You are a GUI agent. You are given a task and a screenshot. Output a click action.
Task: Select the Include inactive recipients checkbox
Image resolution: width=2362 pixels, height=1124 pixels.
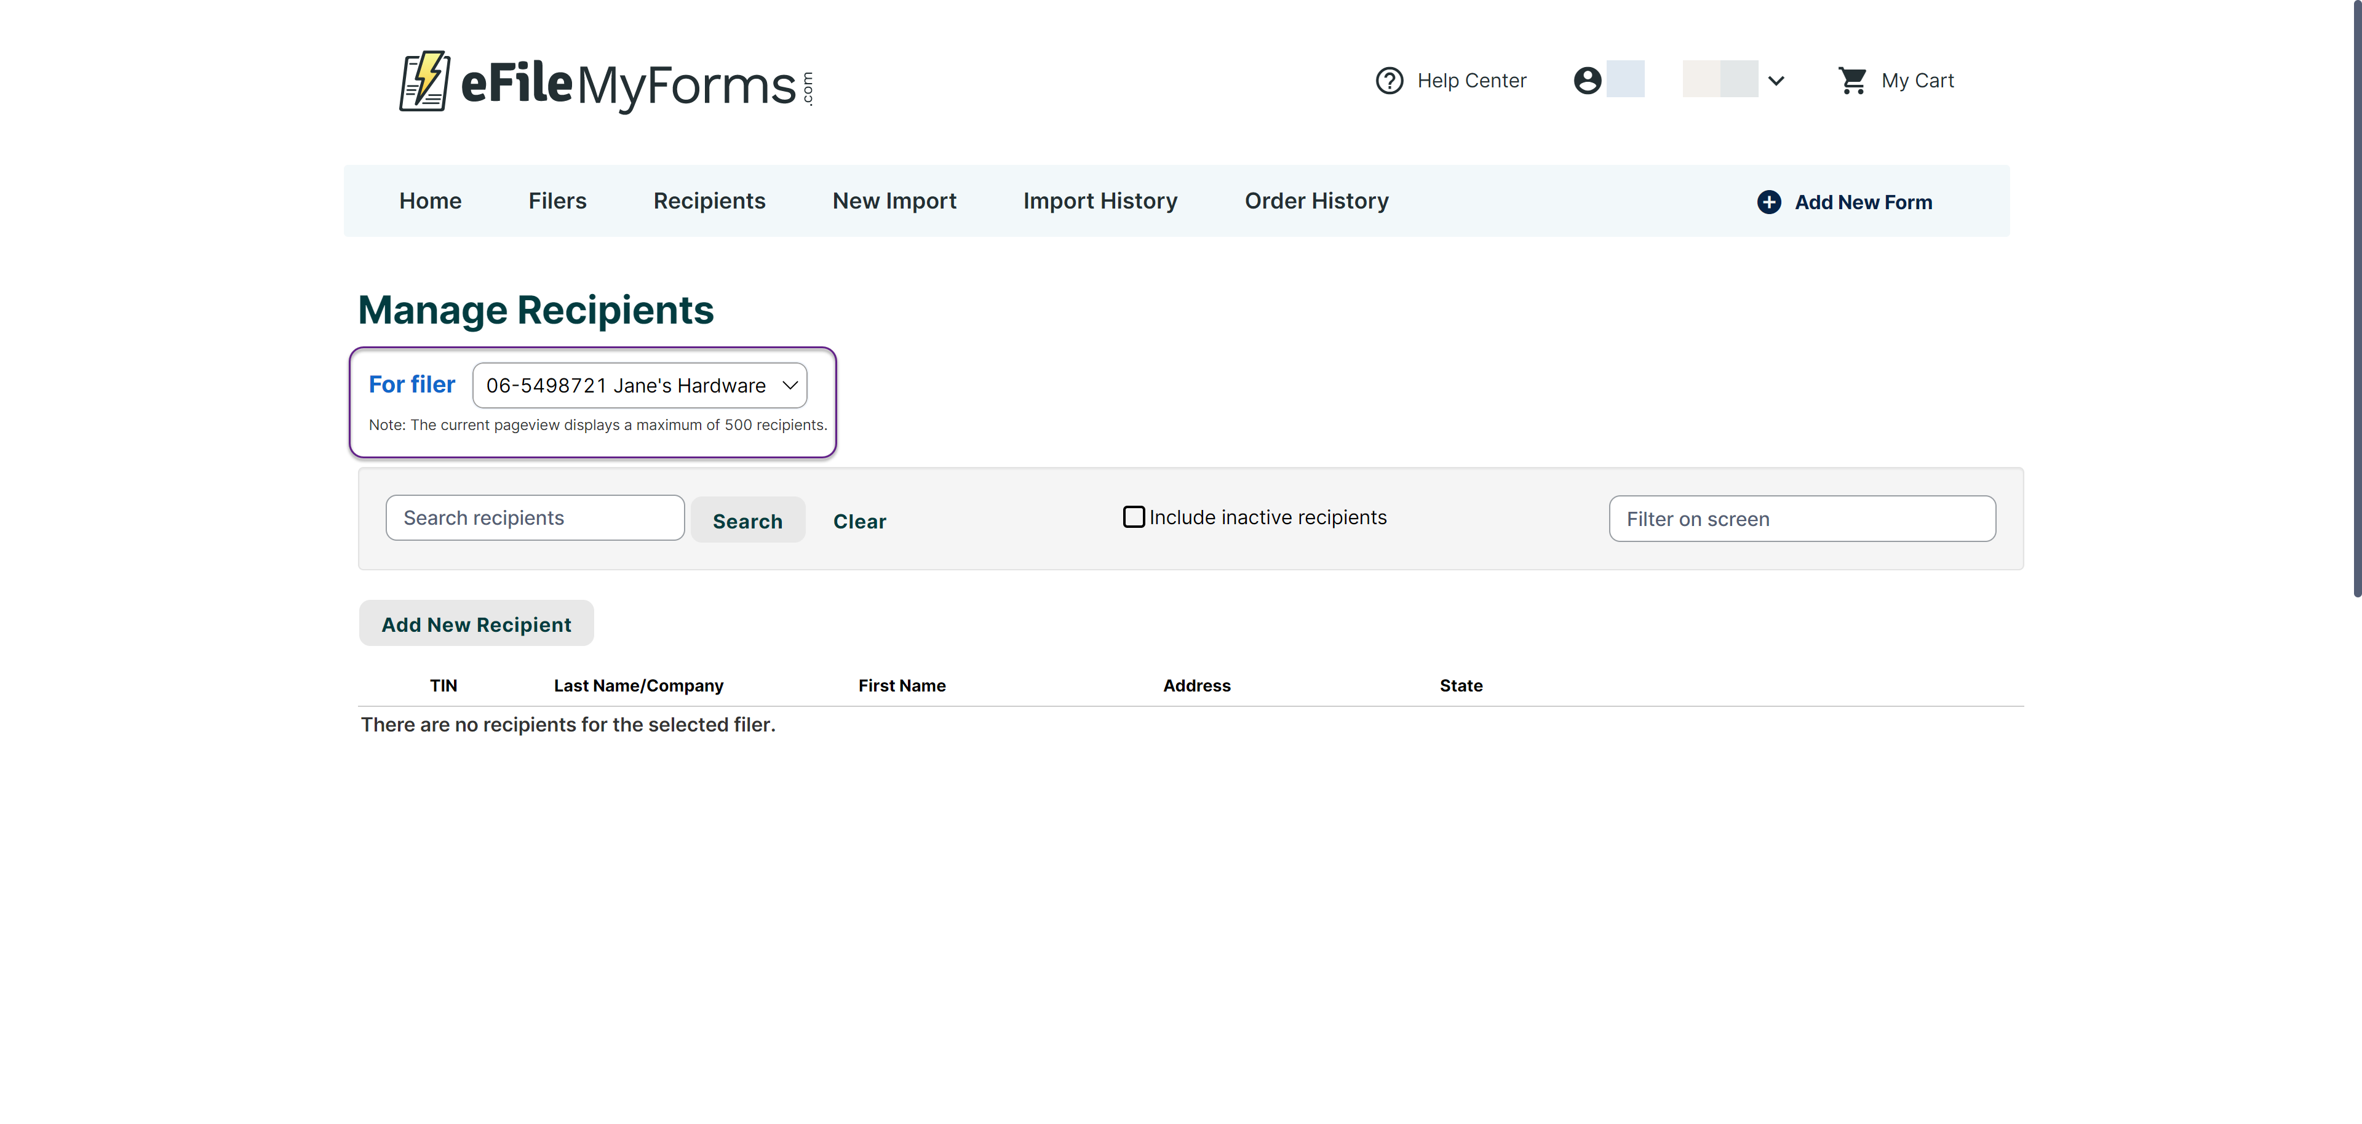pos(1133,516)
